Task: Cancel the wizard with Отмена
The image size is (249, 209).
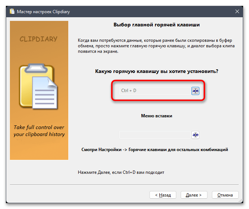Action: point(225,195)
